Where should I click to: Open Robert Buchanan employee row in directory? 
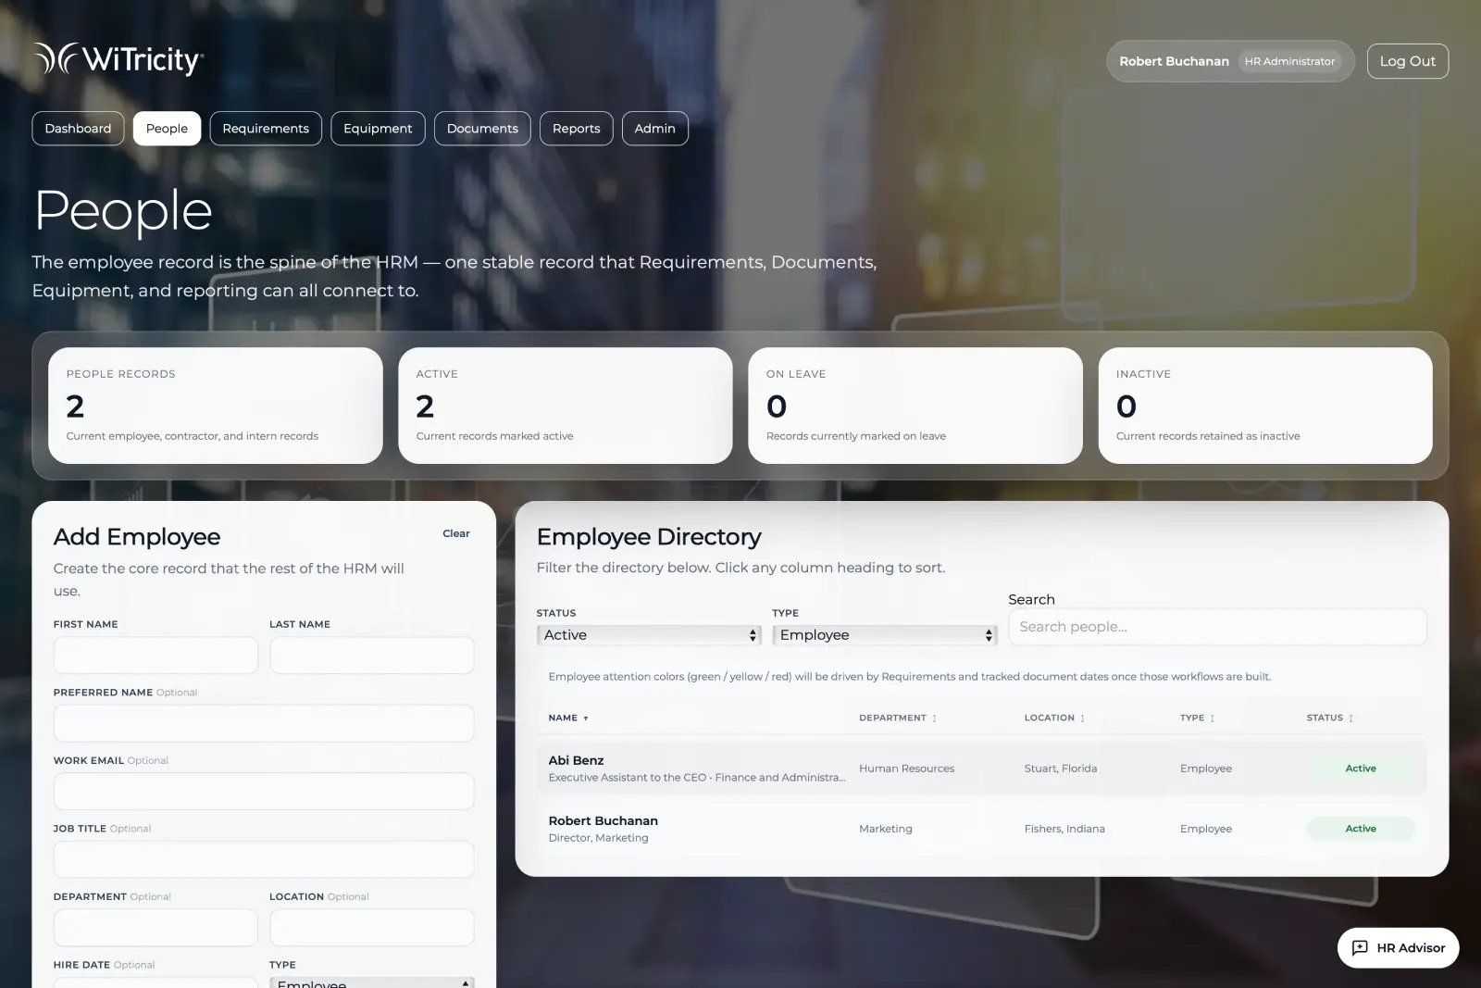click(981, 829)
